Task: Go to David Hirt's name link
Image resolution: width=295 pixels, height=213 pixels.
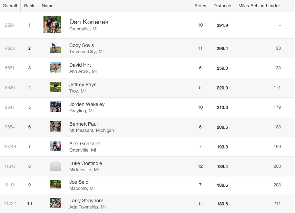Action: 80,65
